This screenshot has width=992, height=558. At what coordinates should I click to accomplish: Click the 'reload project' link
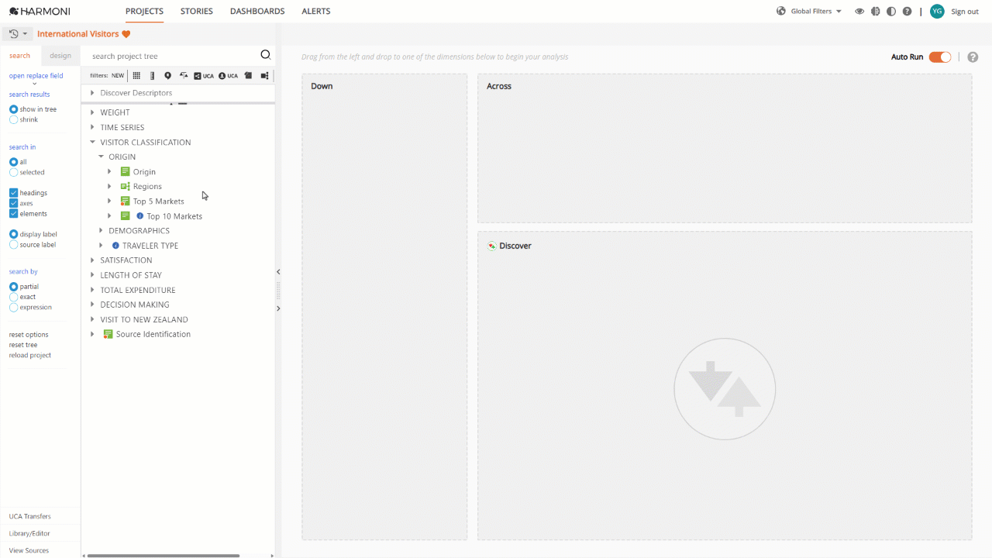(30, 355)
